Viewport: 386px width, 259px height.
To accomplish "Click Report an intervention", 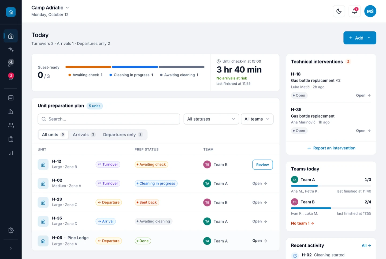I will click(331, 148).
